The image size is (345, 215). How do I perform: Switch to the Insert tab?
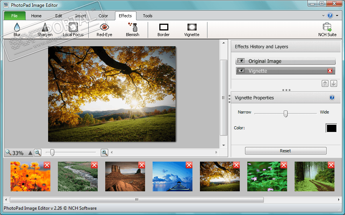pos(81,16)
